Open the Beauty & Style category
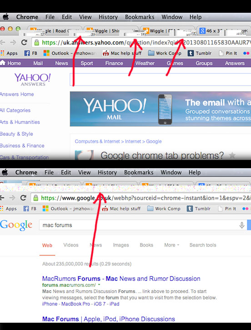The width and height of the screenshot is (251, 330). click(x=16, y=134)
